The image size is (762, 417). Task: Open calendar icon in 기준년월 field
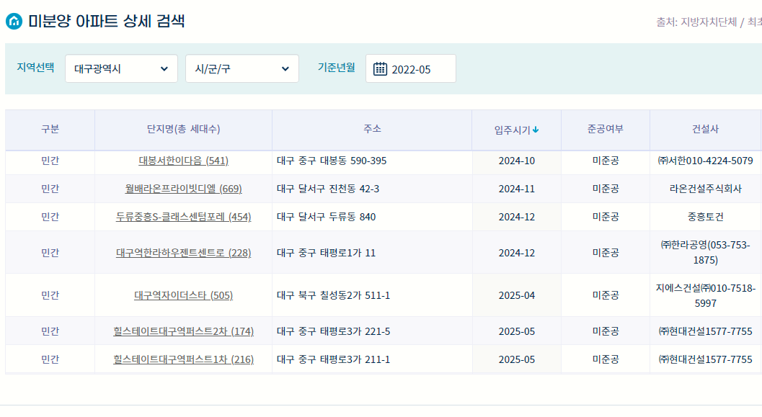pos(380,69)
